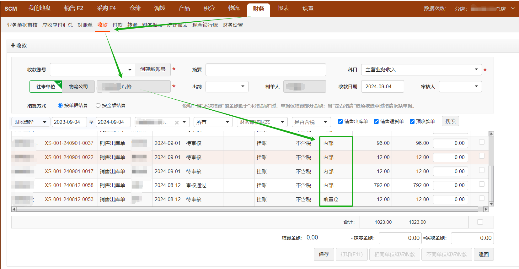The width and height of the screenshot is (519, 269).
Task: Uncheck the 销售出库单 checkbox
Action: (x=340, y=122)
